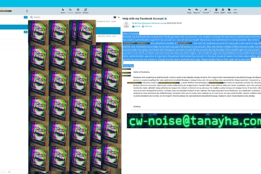Open the Select dropdown menu
The image size is (261, 174).
pyautogui.click(x=63, y=10)
